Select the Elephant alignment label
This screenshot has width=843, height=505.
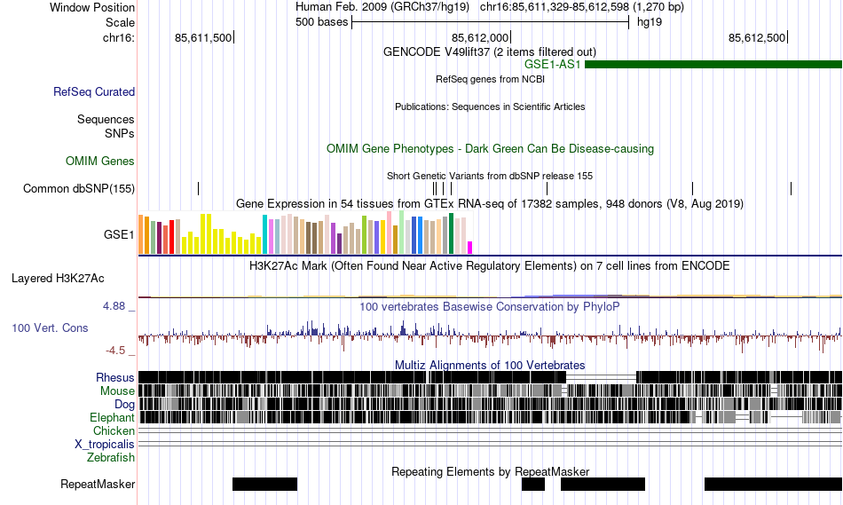pos(113,418)
